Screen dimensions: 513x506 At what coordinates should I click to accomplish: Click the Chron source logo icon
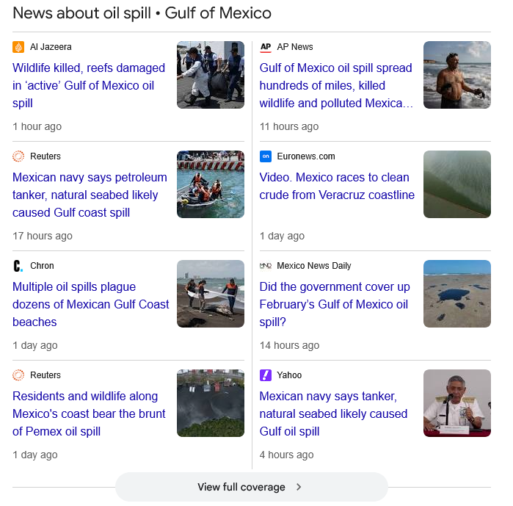(18, 266)
